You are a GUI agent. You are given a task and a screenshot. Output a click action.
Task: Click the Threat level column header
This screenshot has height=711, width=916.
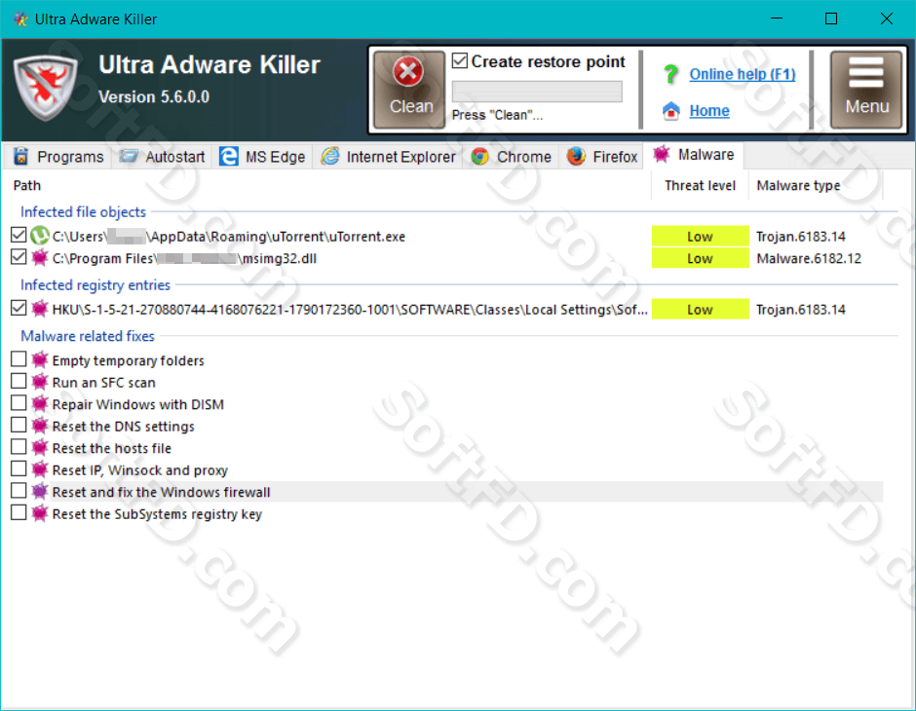tap(700, 186)
